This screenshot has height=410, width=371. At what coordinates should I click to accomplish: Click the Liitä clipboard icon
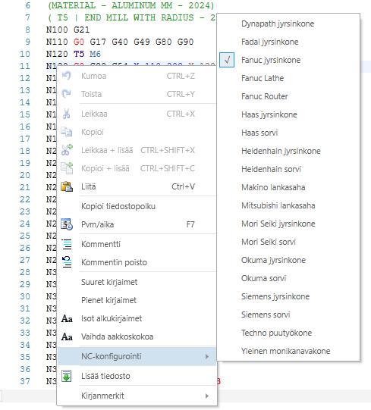67,186
